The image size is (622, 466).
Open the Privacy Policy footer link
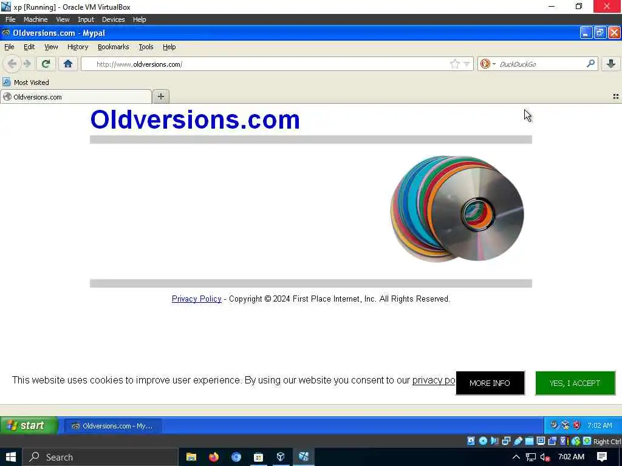pos(196,299)
